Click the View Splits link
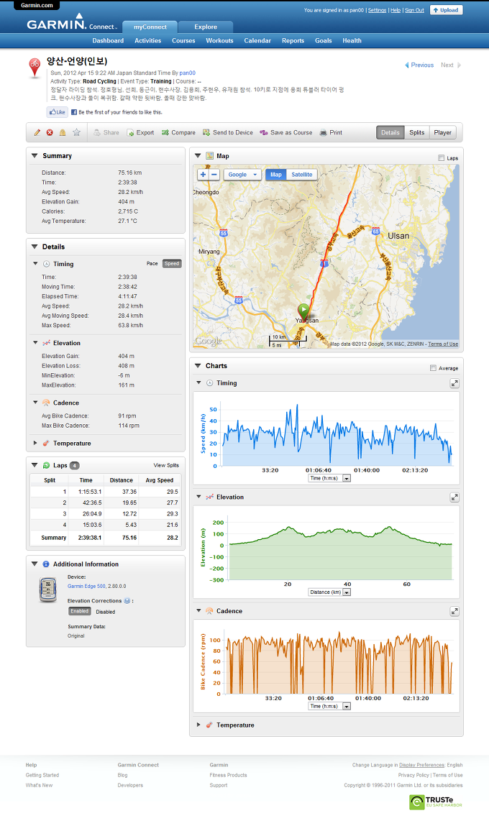The image size is (489, 826). (166, 465)
